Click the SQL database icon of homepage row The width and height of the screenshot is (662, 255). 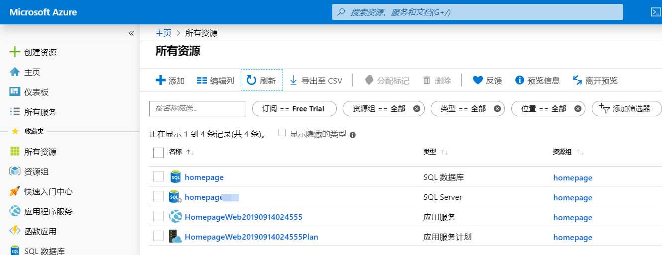(175, 177)
